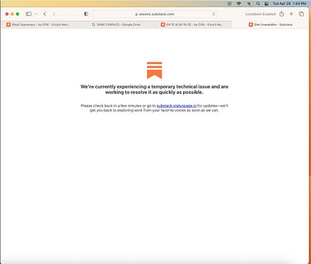Open Control Center in menu bar
This screenshot has height=264, width=311.
(x=266, y=3)
